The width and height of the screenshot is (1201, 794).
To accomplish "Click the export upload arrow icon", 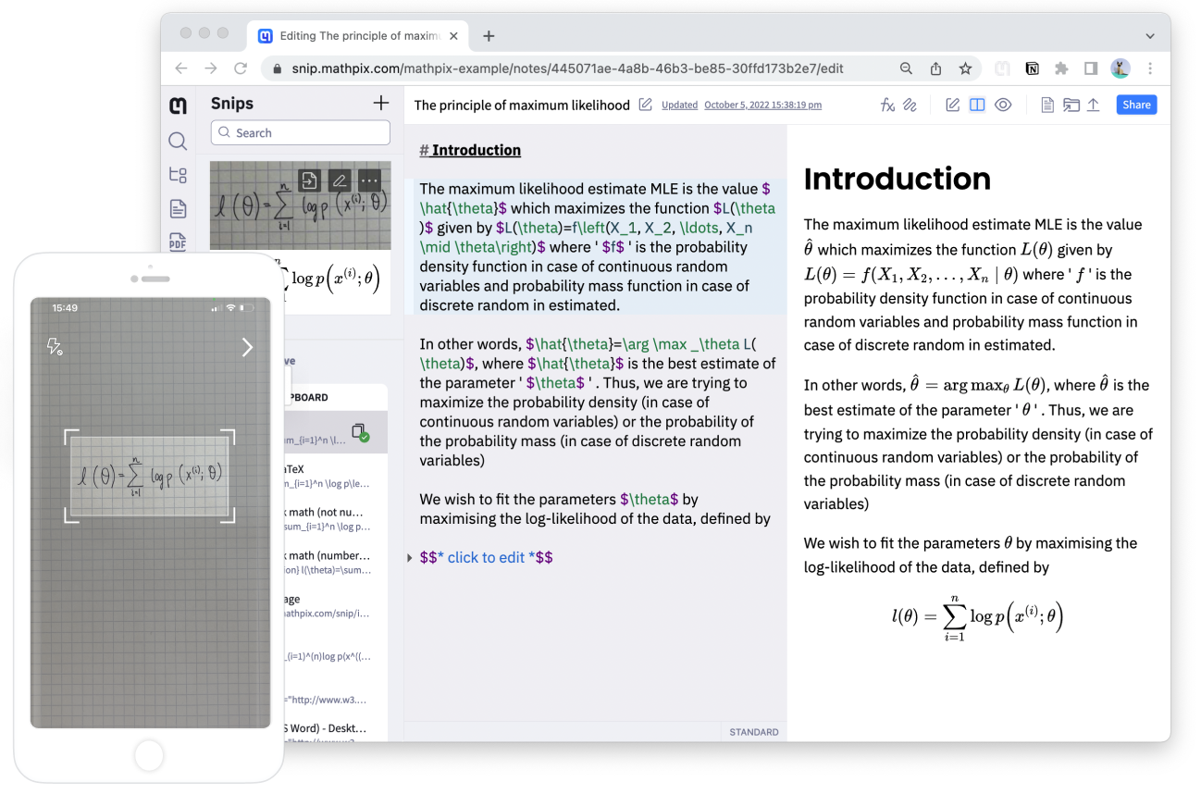I will [x=1093, y=105].
